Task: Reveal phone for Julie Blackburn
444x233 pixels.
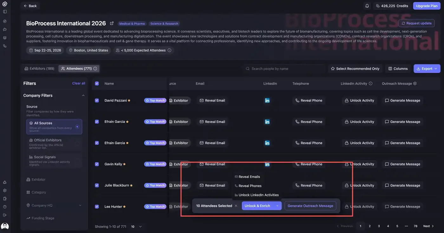Action: (309, 186)
